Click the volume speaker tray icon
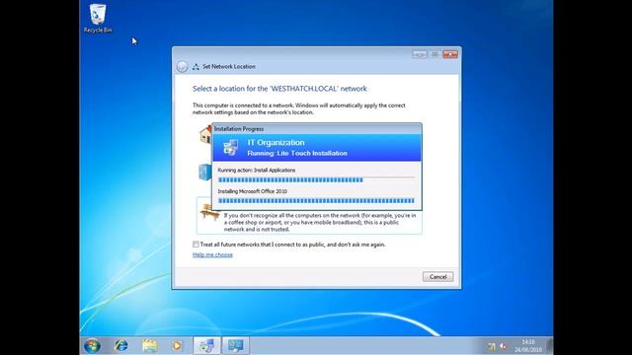The image size is (632, 355). 503,346
